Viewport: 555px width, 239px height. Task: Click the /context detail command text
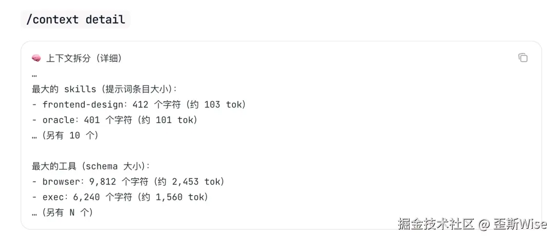(x=76, y=20)
